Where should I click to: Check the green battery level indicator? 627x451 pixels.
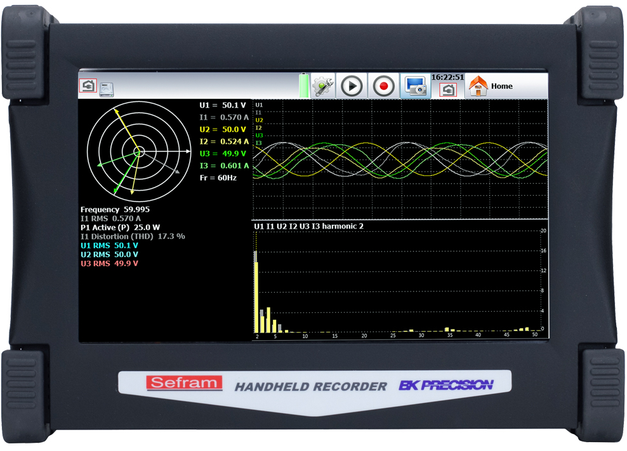point(305,86)
